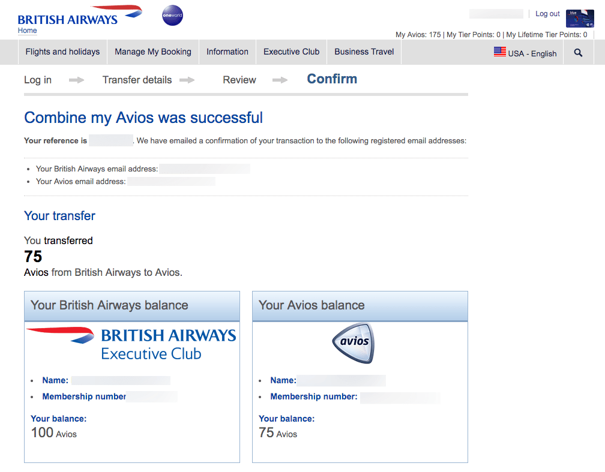Select the Transfer details step
This screenshot has height=472, width=605.
point(137,80)
